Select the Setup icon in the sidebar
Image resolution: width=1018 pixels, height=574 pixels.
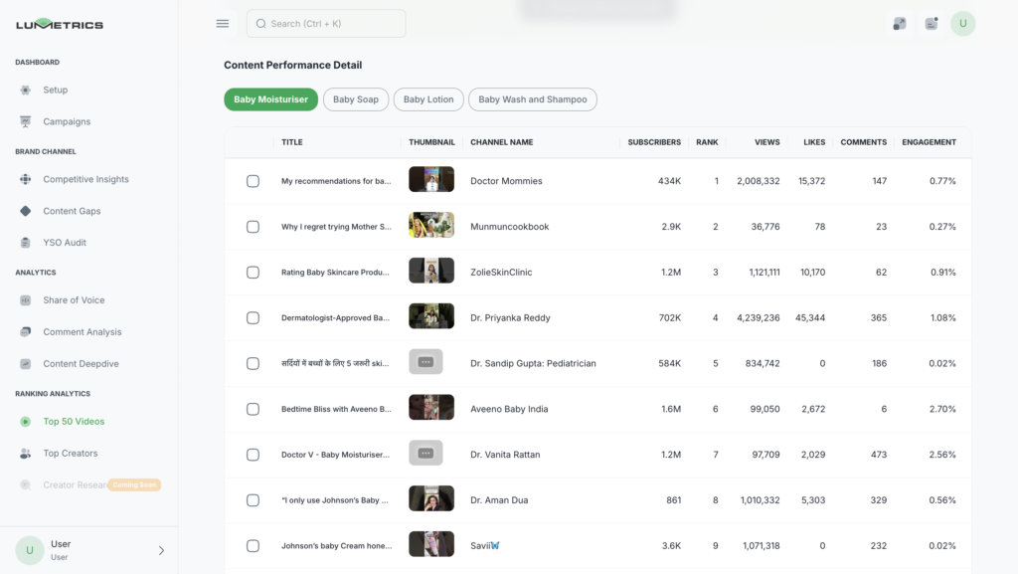pyautogui.click(x=23, y=90)
